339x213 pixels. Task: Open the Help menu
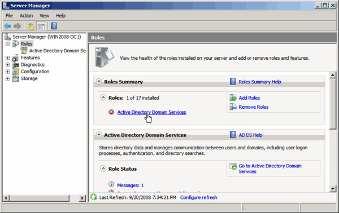(60, 16)
